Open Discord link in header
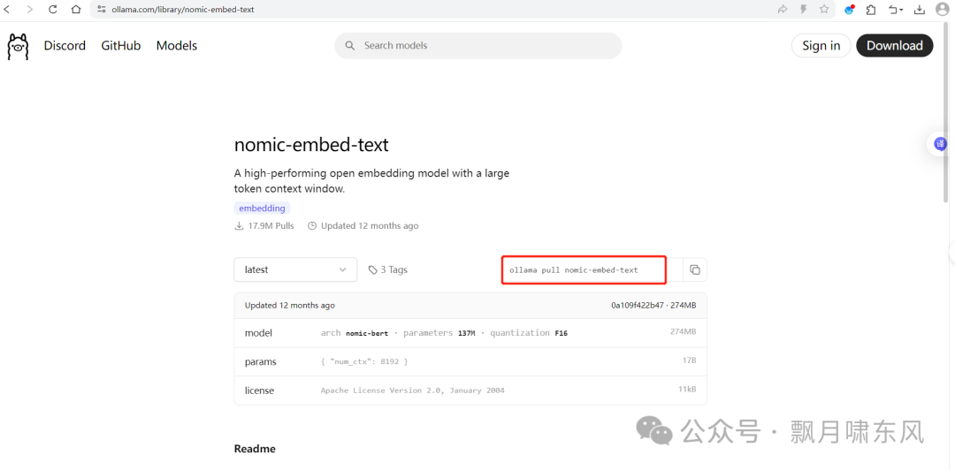 (65, 46)
